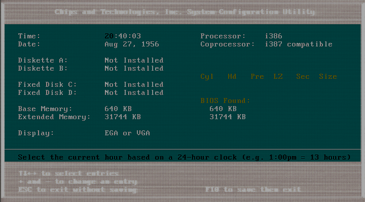Click the Diskette B: Not Installed value
Image resolution: width=365 pixels, height=202 pixels.
pyautogui.click(x=134, y=68)
